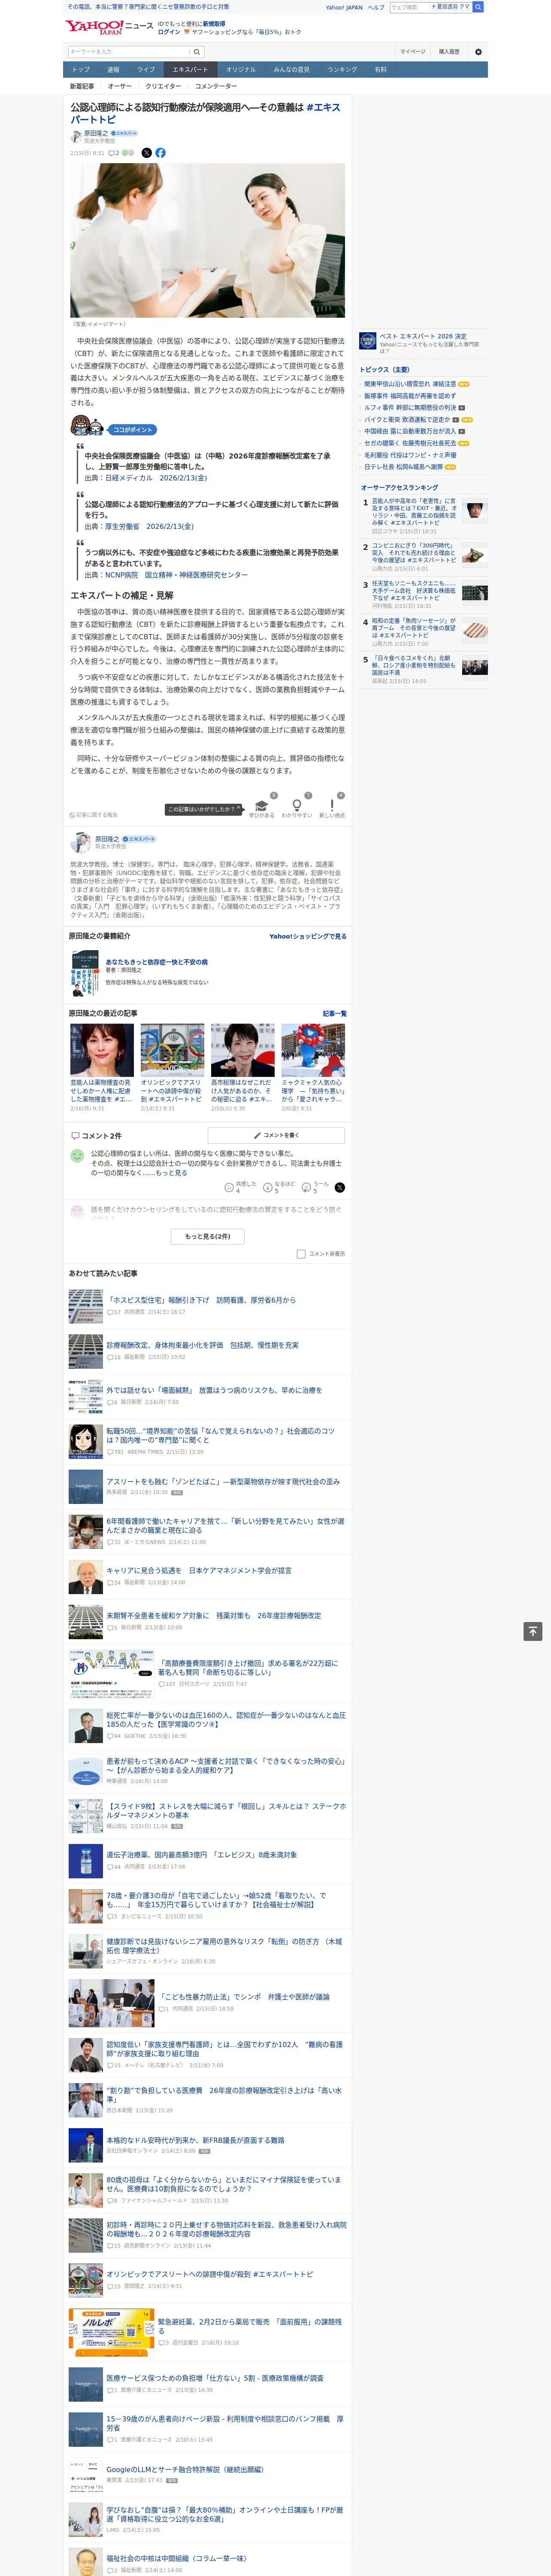Image resolution: width=551 pixels, height=2576 pixels.
Task: Open the main article photo of the doctor consultation
Action: [x=207, y=240]
